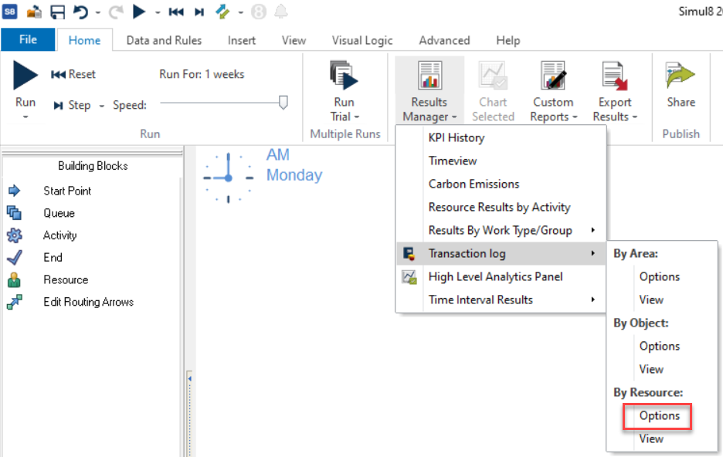Click the Reset button
Image resolution: width=723 pixels, height=457 pixels.
click(x=73, y=74)
